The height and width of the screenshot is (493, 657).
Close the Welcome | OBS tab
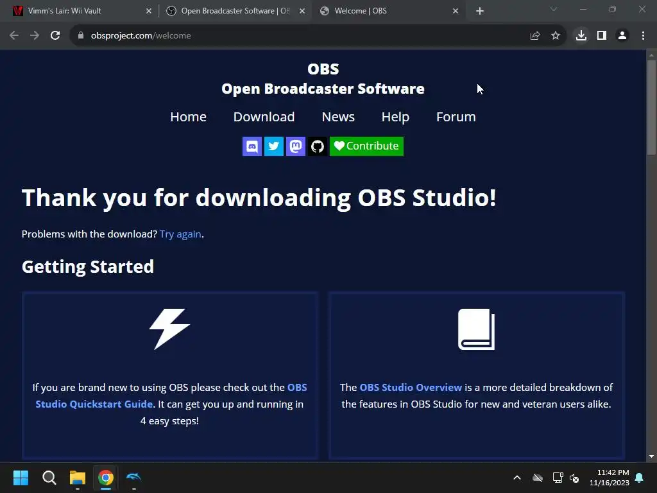456,11
